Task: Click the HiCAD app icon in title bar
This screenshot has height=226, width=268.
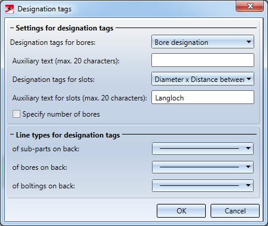Action: click(x=10, y=9)
